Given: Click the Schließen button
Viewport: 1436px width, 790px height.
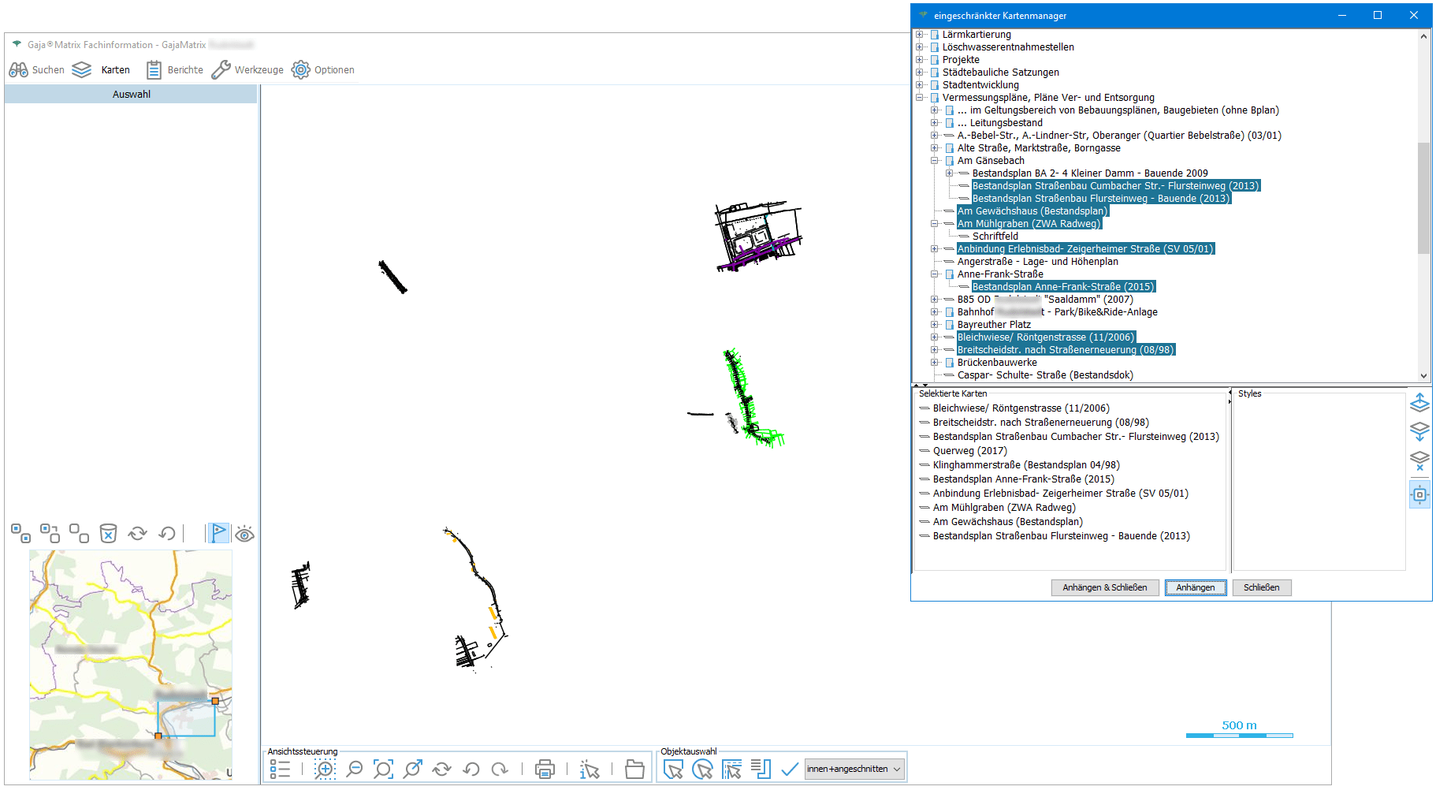Looking at the screenshot, I should [x=1261, y=587].
